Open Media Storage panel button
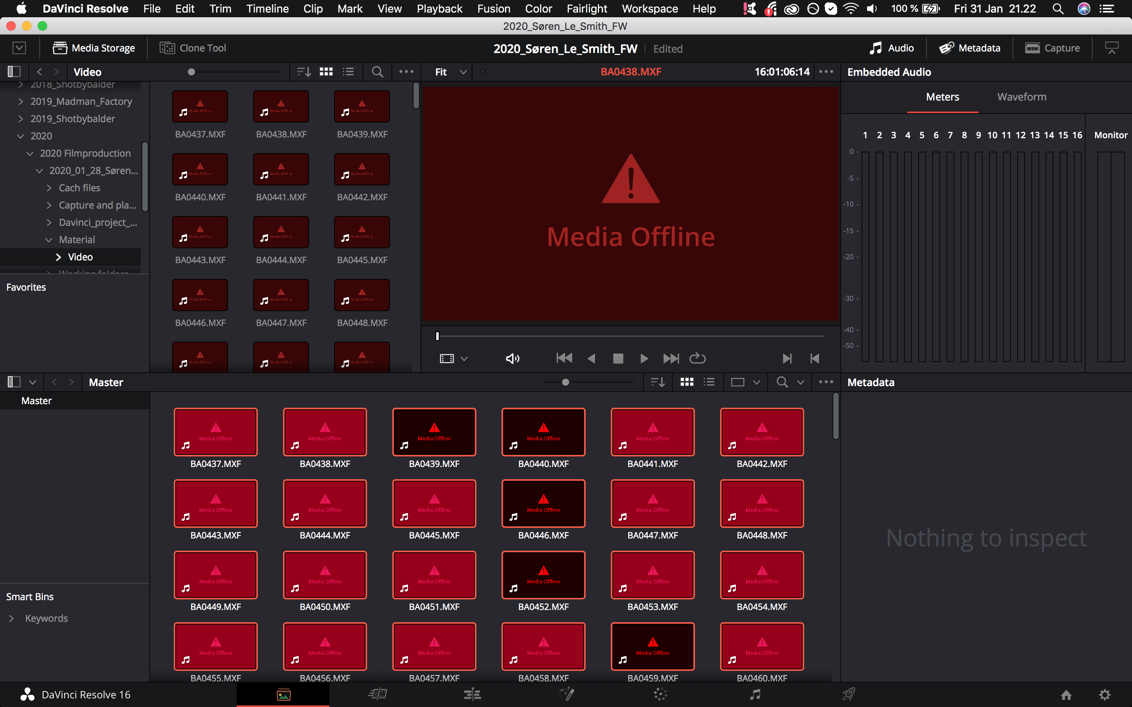 (94, 48)
